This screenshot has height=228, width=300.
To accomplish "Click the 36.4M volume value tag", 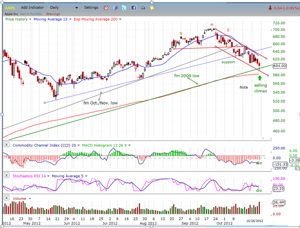I will pyautogui.click(x=279, y=202).
